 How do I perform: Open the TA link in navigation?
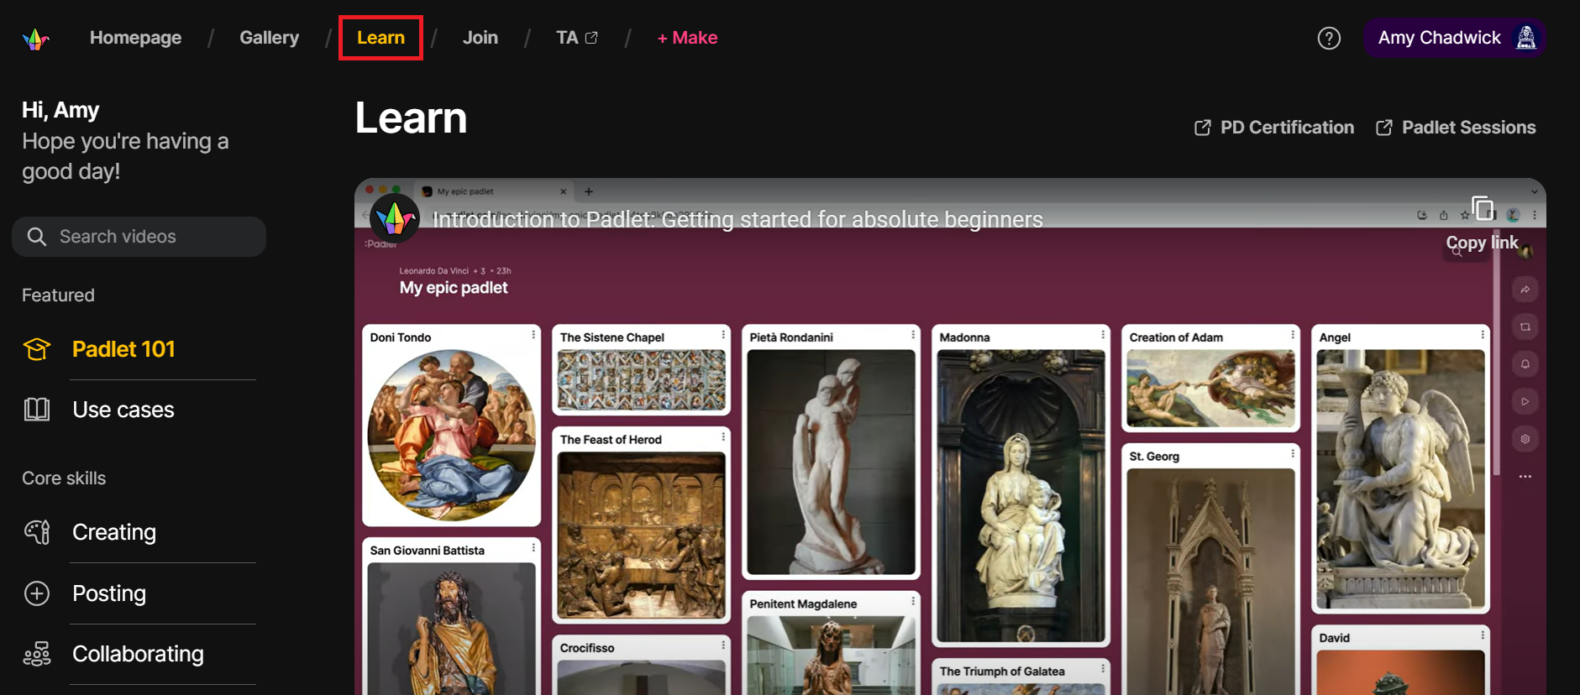(x=576, y=38)
